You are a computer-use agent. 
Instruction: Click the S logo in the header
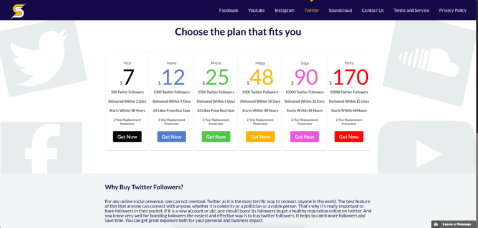pos(18,11)
